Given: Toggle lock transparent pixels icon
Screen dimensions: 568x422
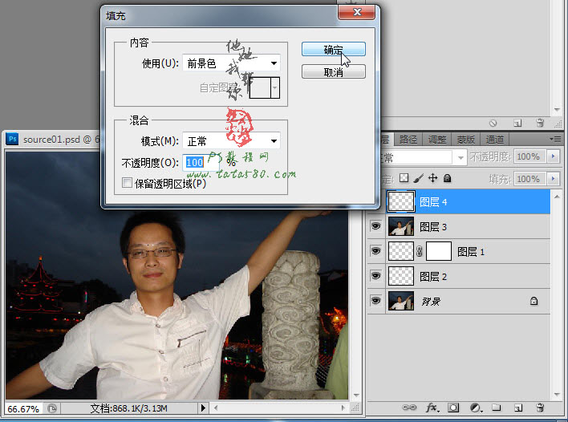Looking at the screenshot, I should coord(404,178).
